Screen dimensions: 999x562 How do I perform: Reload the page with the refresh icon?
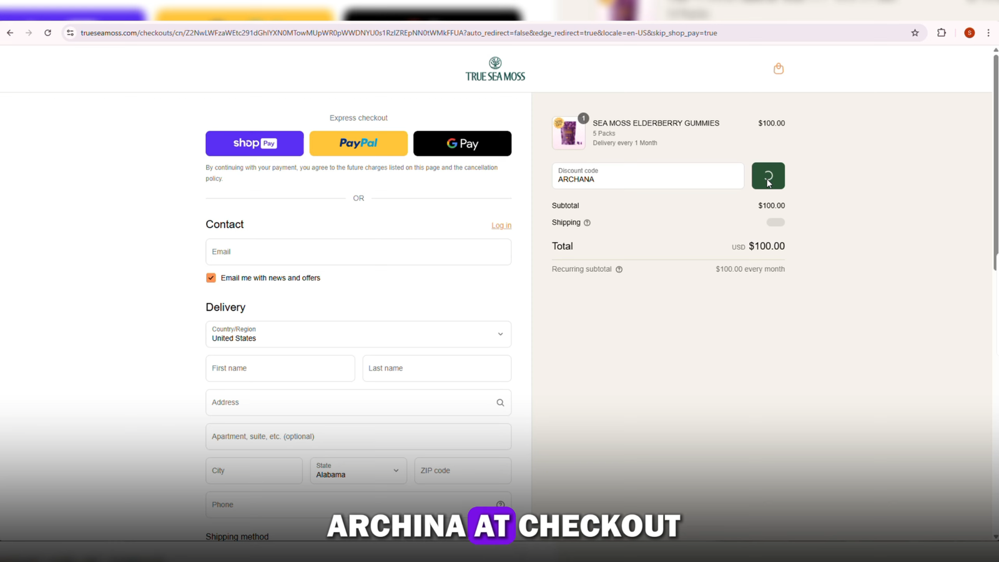tap(47, 33)
